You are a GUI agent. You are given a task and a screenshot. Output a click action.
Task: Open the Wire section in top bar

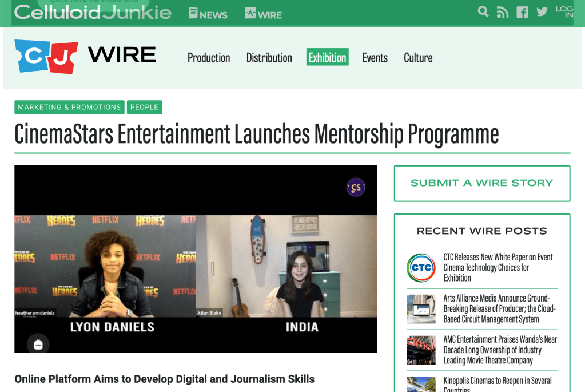[264, 13]
